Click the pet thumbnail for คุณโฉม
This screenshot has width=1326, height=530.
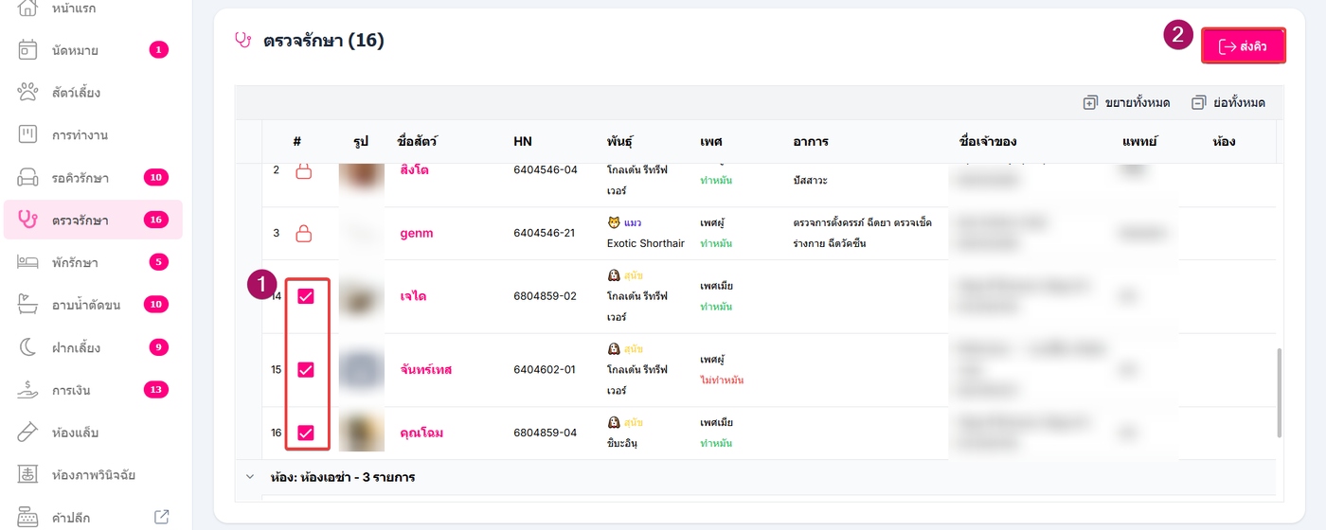coord(361,433)
